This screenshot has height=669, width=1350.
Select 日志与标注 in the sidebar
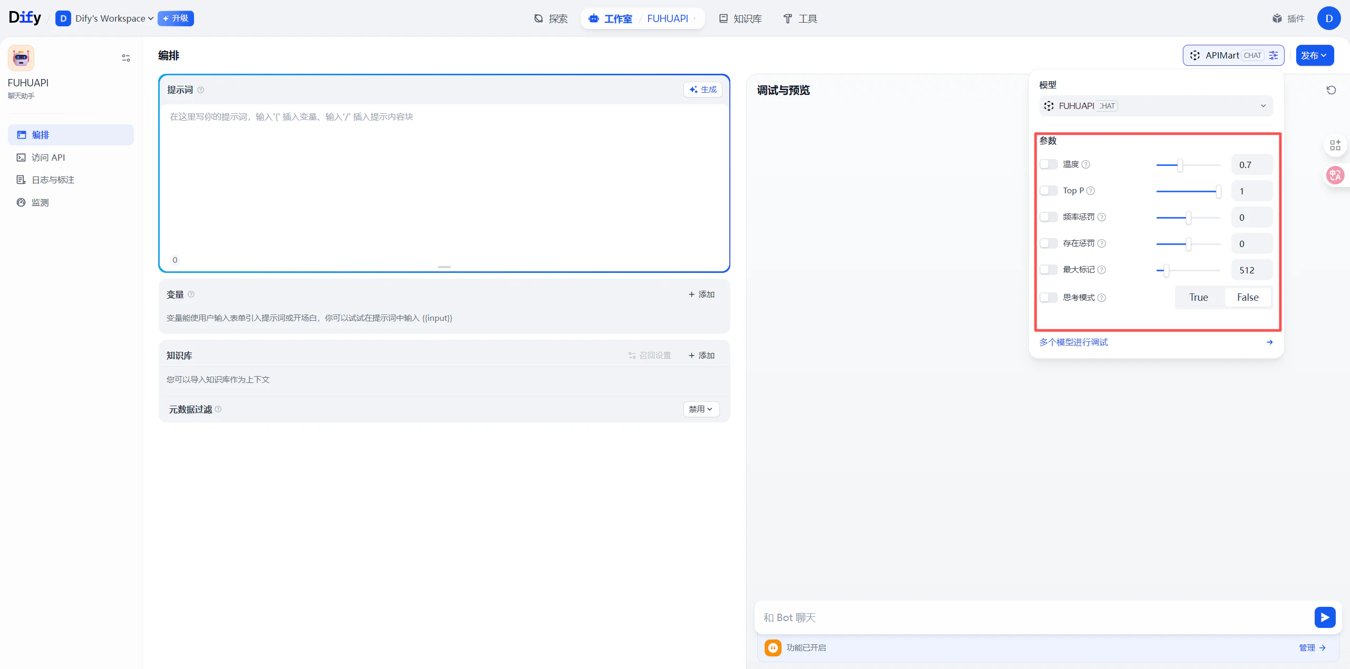[x=71, y=180]
